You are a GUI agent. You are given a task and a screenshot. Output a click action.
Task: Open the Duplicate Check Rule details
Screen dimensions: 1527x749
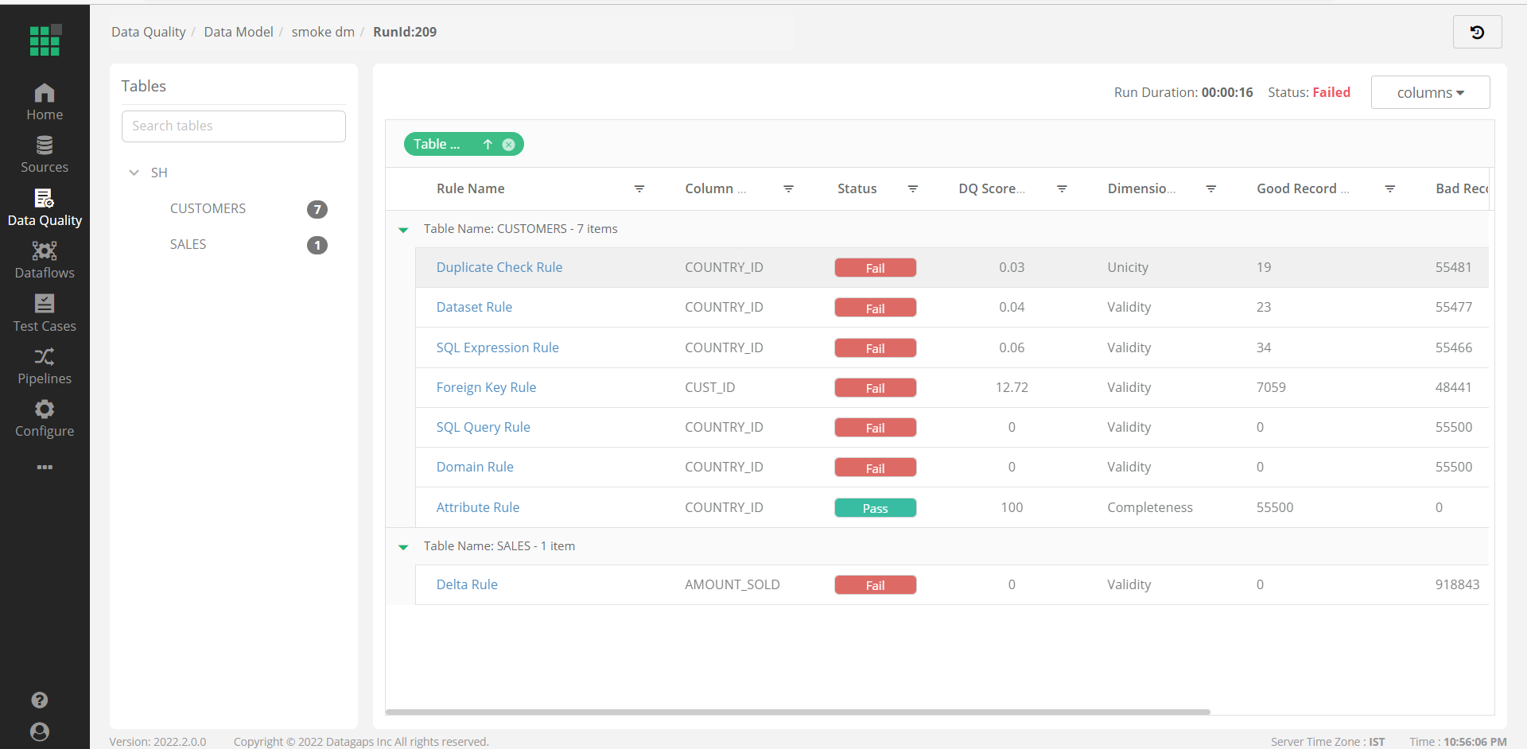click(x=499, y=267)
